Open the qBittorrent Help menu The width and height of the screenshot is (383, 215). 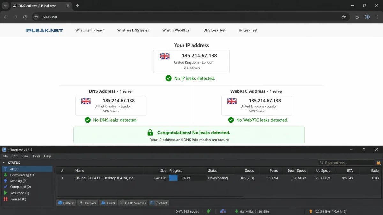(48, 156)
